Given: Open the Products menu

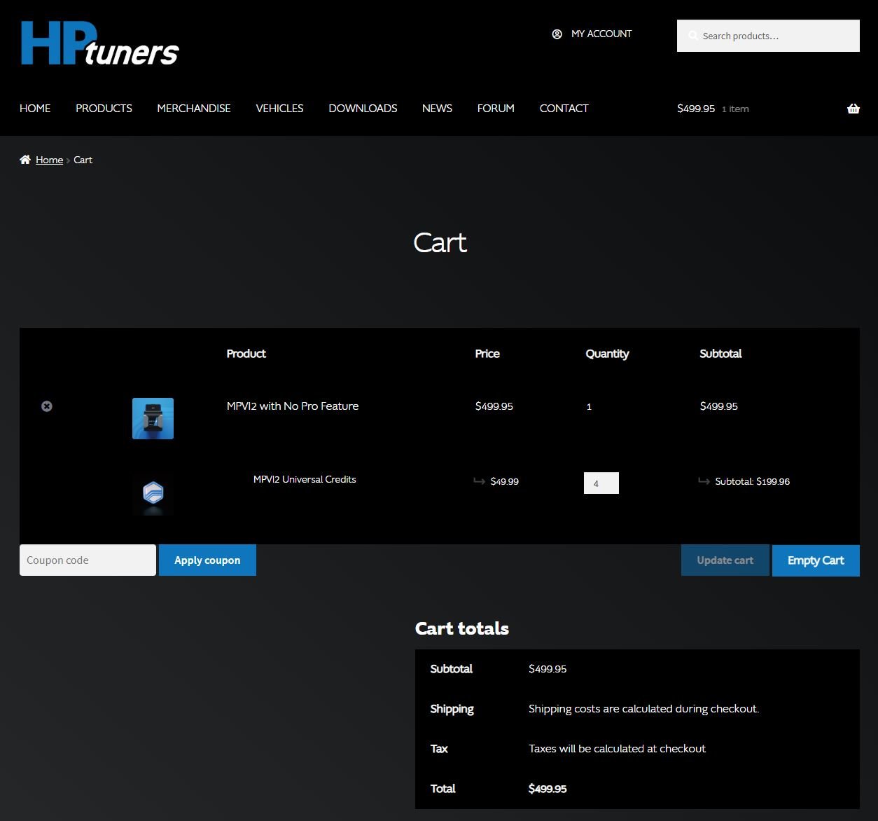Looking at the screenshot, I should click(104, 109).
